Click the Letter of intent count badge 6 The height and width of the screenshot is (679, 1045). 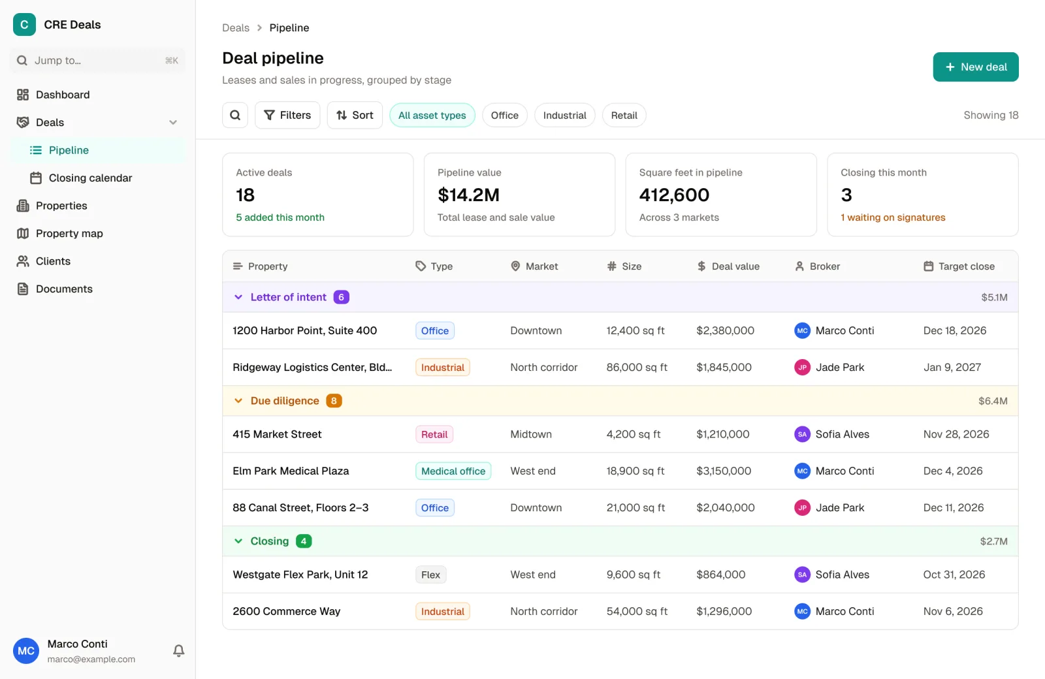341,297
